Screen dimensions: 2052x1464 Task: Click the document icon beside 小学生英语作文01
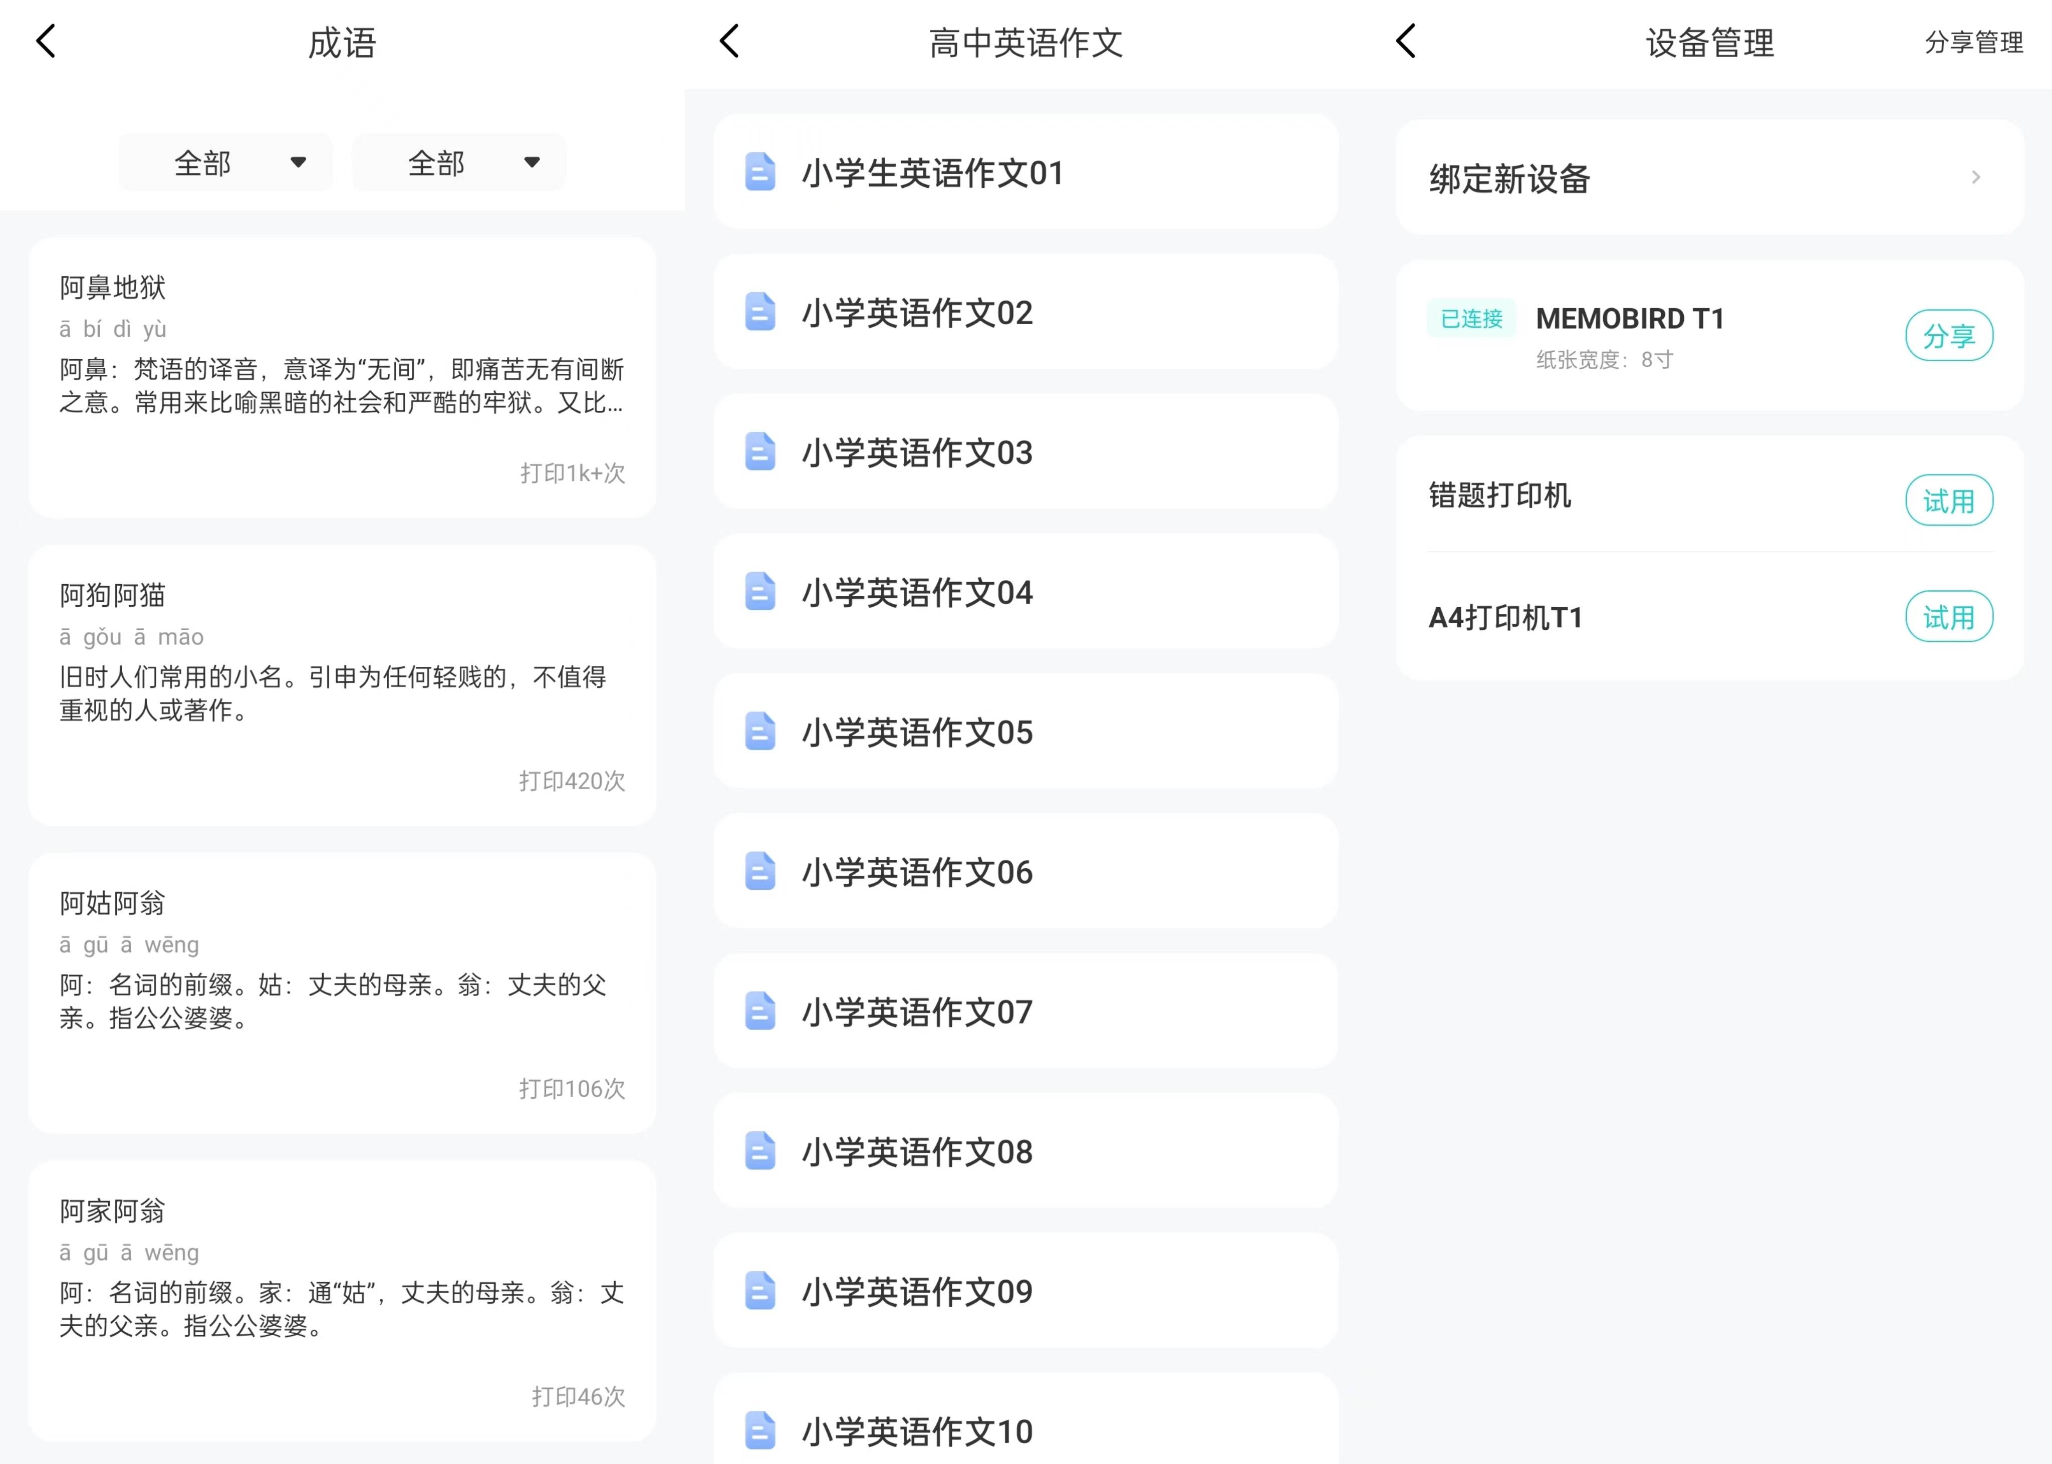[759, 172]
